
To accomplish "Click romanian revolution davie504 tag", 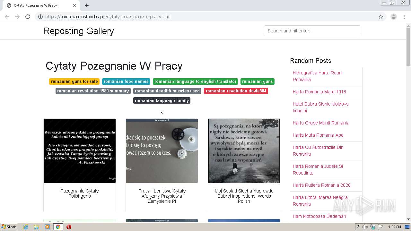I will [236, 91].
